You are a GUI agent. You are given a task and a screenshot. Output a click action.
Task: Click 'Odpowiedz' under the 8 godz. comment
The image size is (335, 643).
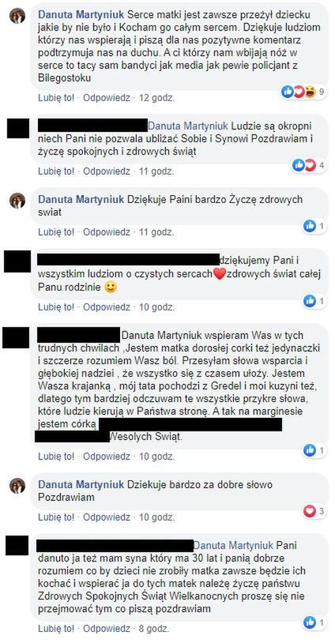pos(107,629)
